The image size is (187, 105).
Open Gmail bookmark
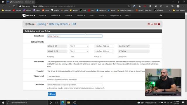(64, 10)
